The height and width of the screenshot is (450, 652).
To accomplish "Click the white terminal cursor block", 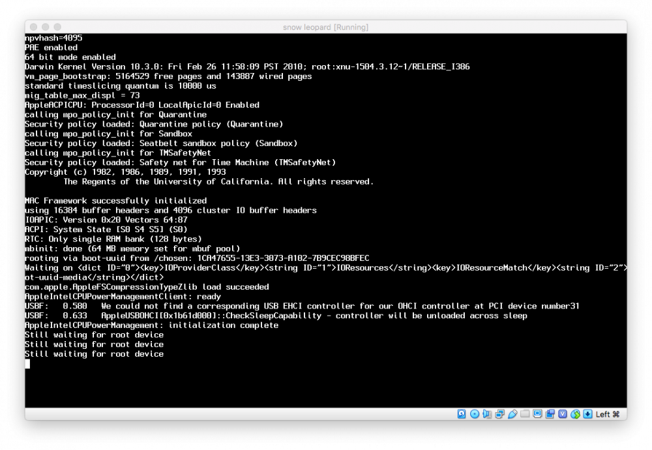I will click(x=27, y=364).
